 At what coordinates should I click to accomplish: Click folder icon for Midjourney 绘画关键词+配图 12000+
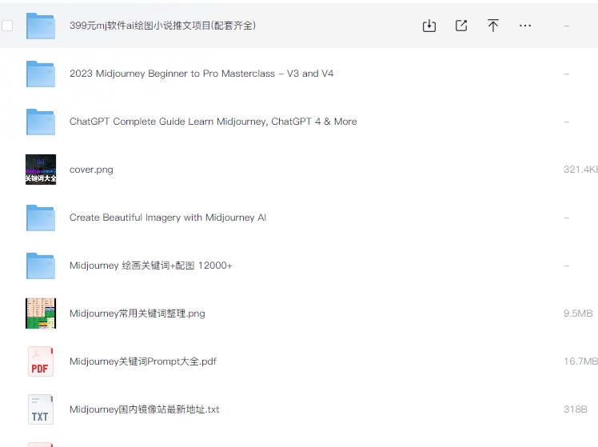(x=41, y=265)
